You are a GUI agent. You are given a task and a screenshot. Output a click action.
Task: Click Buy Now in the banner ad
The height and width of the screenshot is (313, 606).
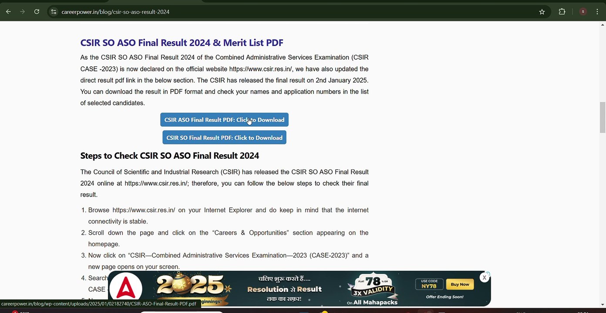(x=460, y=284)
